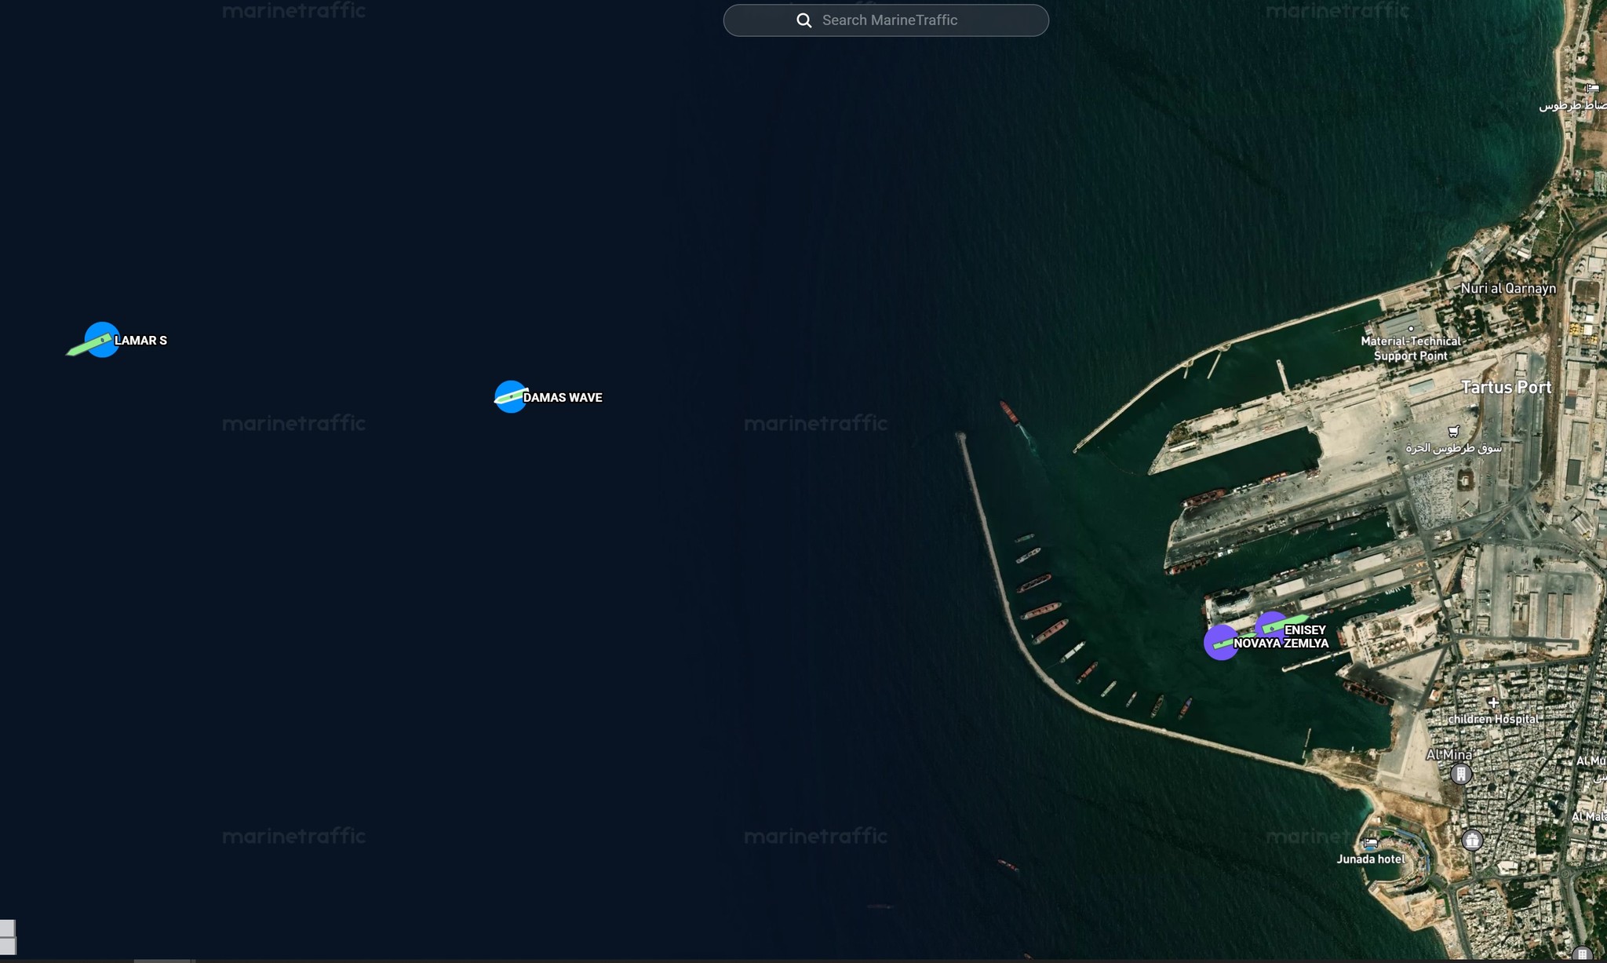Click the magnifier icon in the search bar
The image size is (1607, 963).
tap(803, 20)
